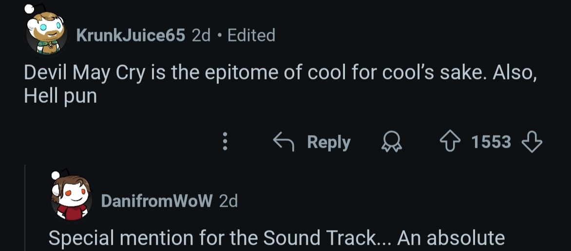This screenshot has width=571, height=251.
Task: Tap the Edited label on the comment
Action: click(251, 35)
